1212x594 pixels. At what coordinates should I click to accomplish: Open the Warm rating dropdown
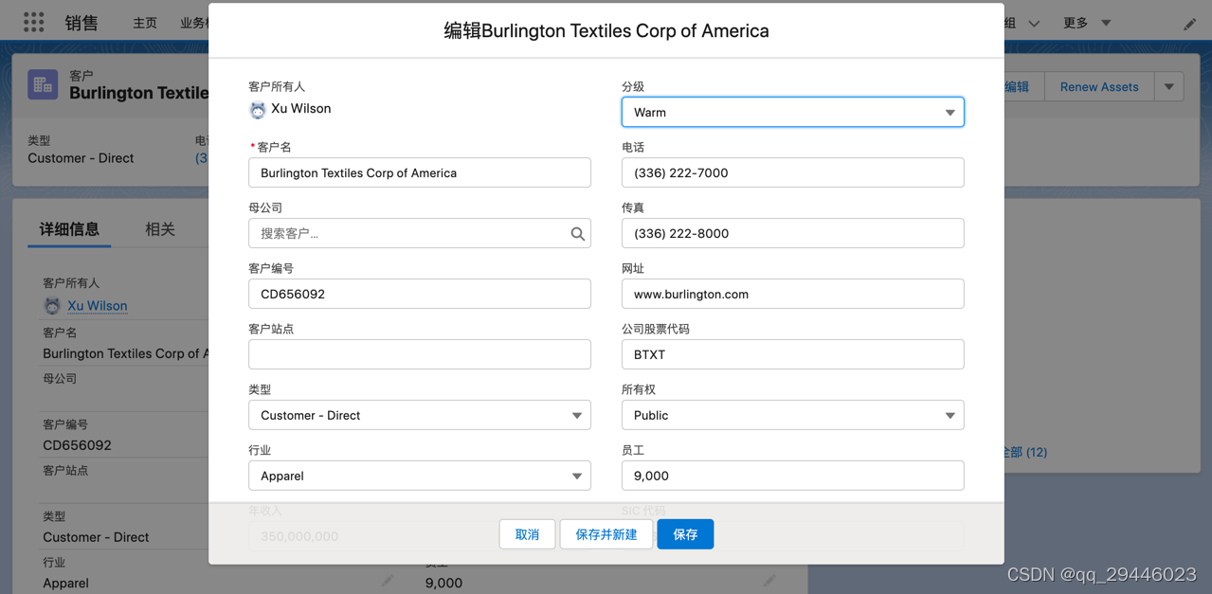(x=793, y=112)
